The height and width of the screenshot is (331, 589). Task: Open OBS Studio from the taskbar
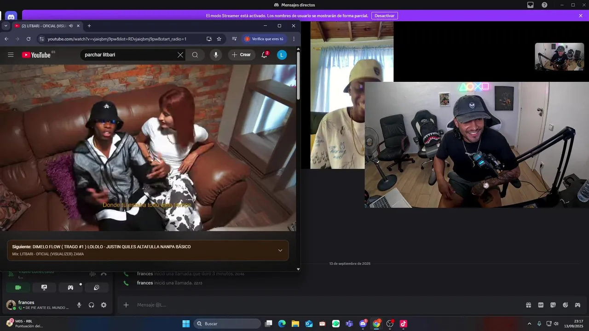[x=390, y=324]
